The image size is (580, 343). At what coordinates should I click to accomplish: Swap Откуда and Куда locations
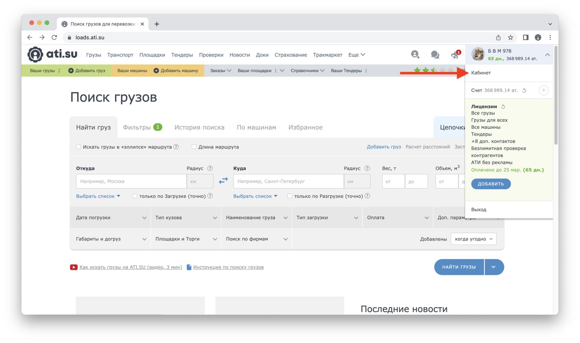[x=223, y=181]
